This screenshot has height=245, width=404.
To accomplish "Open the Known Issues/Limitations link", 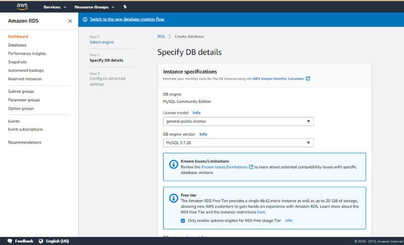I will click(224, 167).
